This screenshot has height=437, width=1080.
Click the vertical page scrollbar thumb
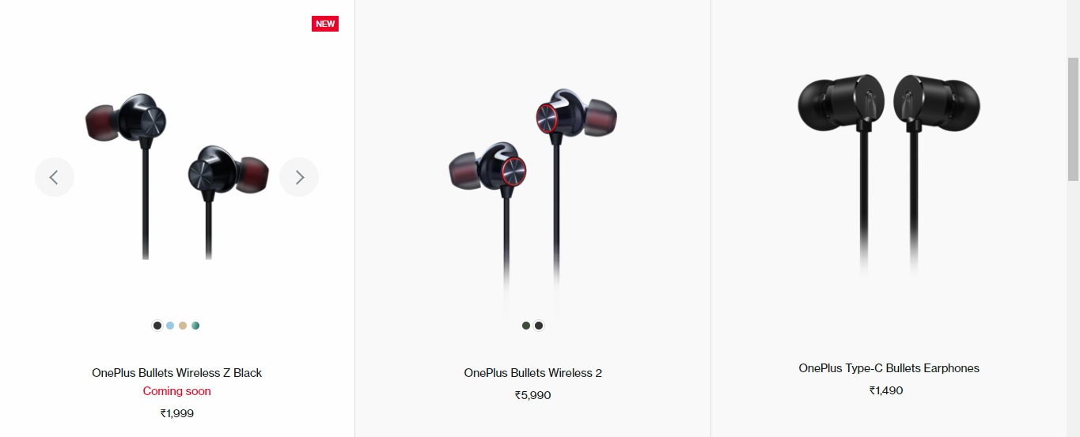coord(1074,119)
